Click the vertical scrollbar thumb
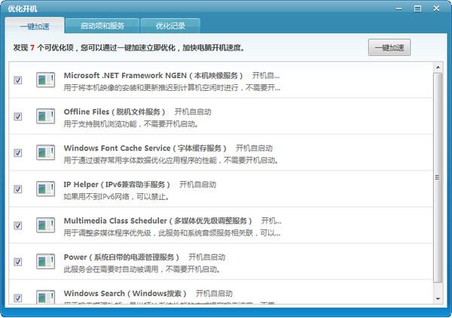Image resolution: width=452 pixels, height=318 pixels. point(438,177)
